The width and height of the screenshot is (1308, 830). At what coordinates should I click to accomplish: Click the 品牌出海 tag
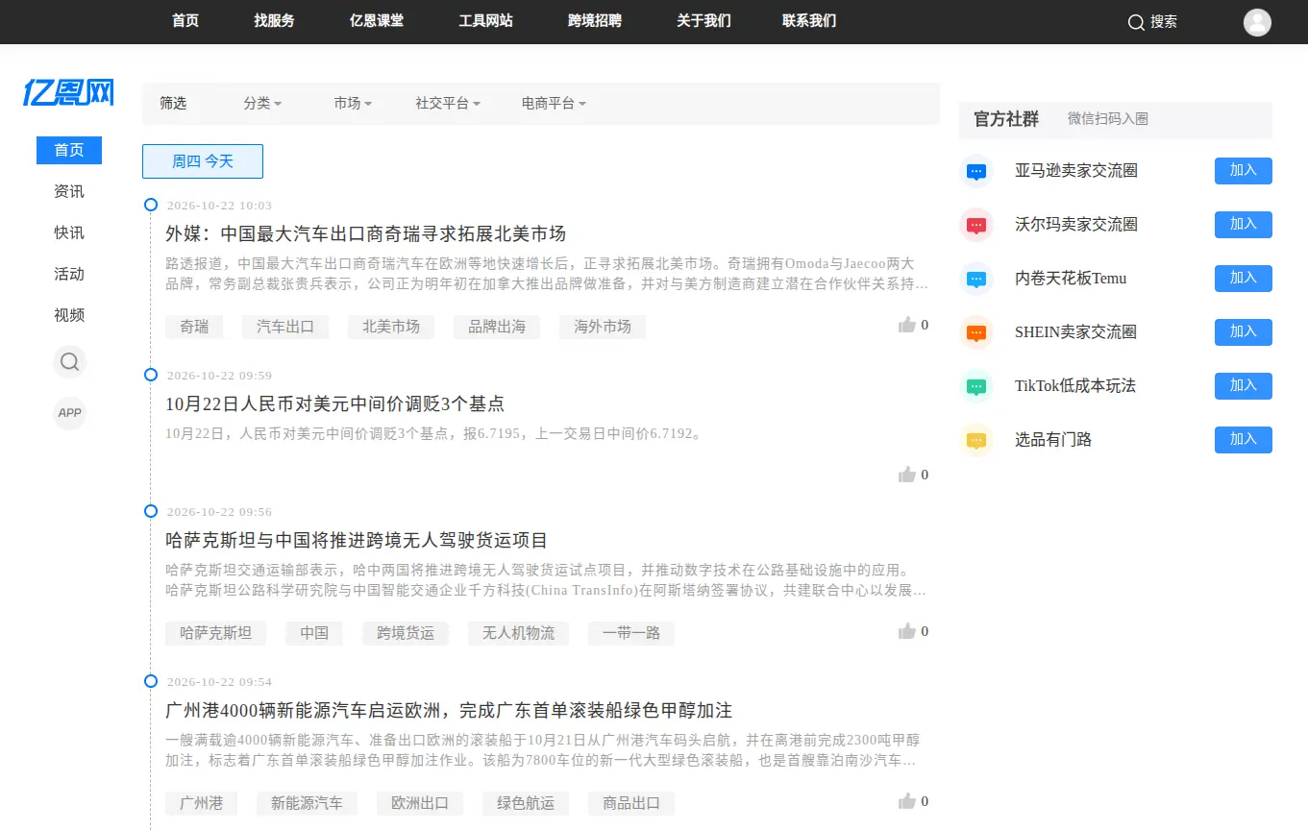tap(497, 327)
